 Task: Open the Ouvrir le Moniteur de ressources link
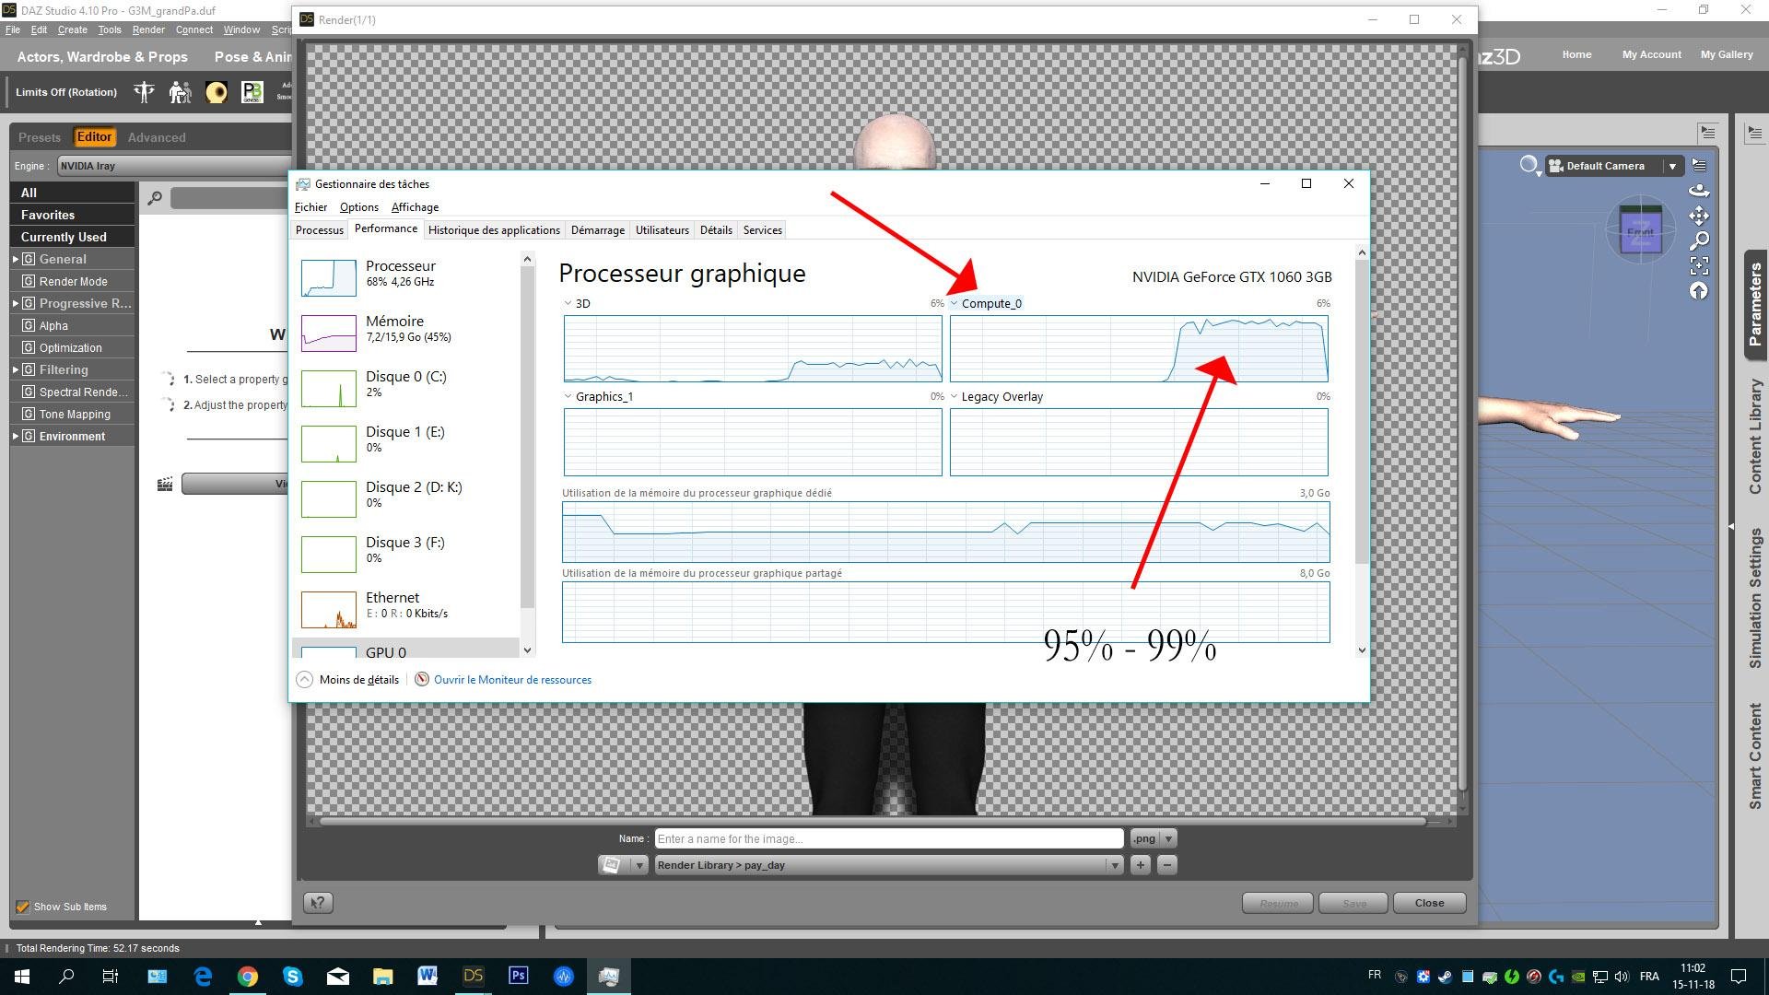point(511,680)
